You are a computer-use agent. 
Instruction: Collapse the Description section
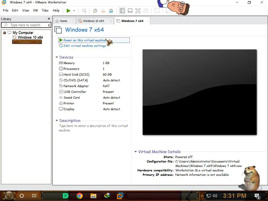(x=57, y=120)
